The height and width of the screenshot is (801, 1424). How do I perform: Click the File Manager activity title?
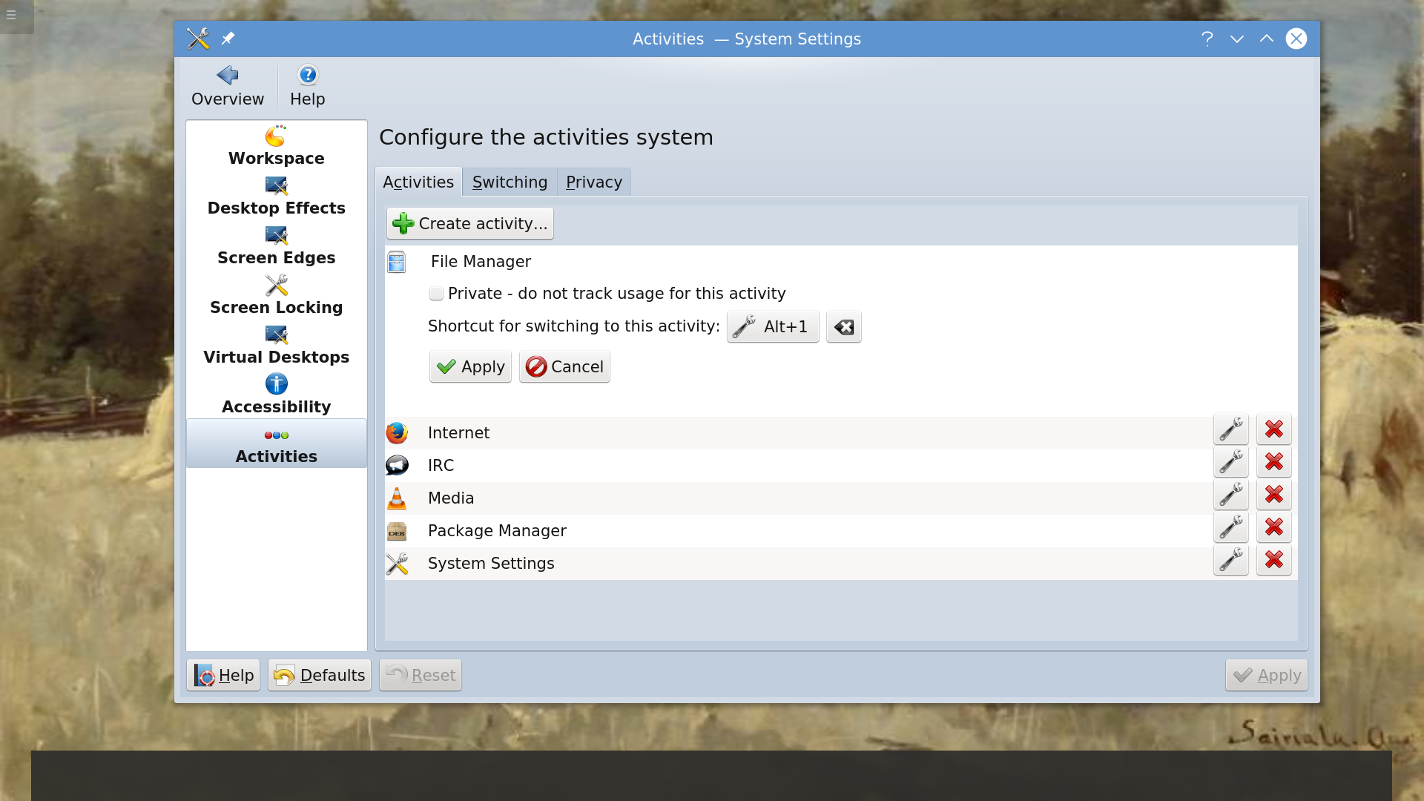pos(481,262)
